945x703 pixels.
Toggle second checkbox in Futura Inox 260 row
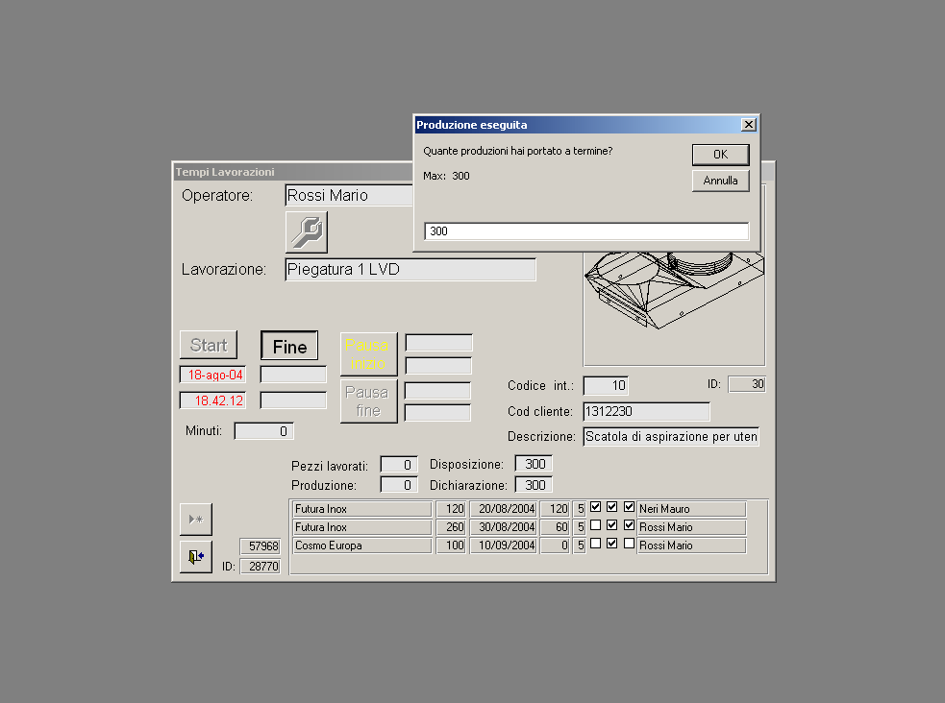pos(611,524)
